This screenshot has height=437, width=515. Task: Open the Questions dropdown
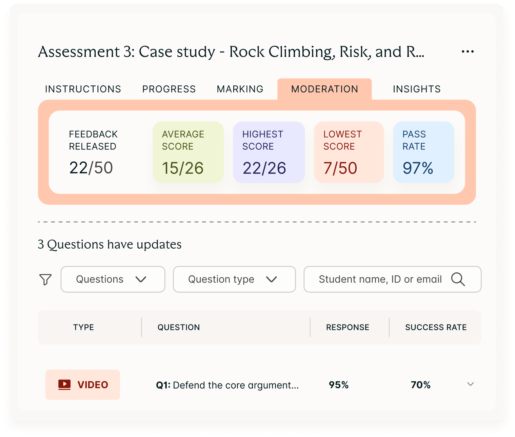(113, 279)
